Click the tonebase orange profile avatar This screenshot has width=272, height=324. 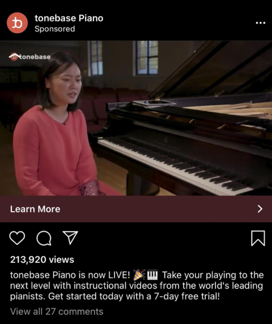pos(17,23)
